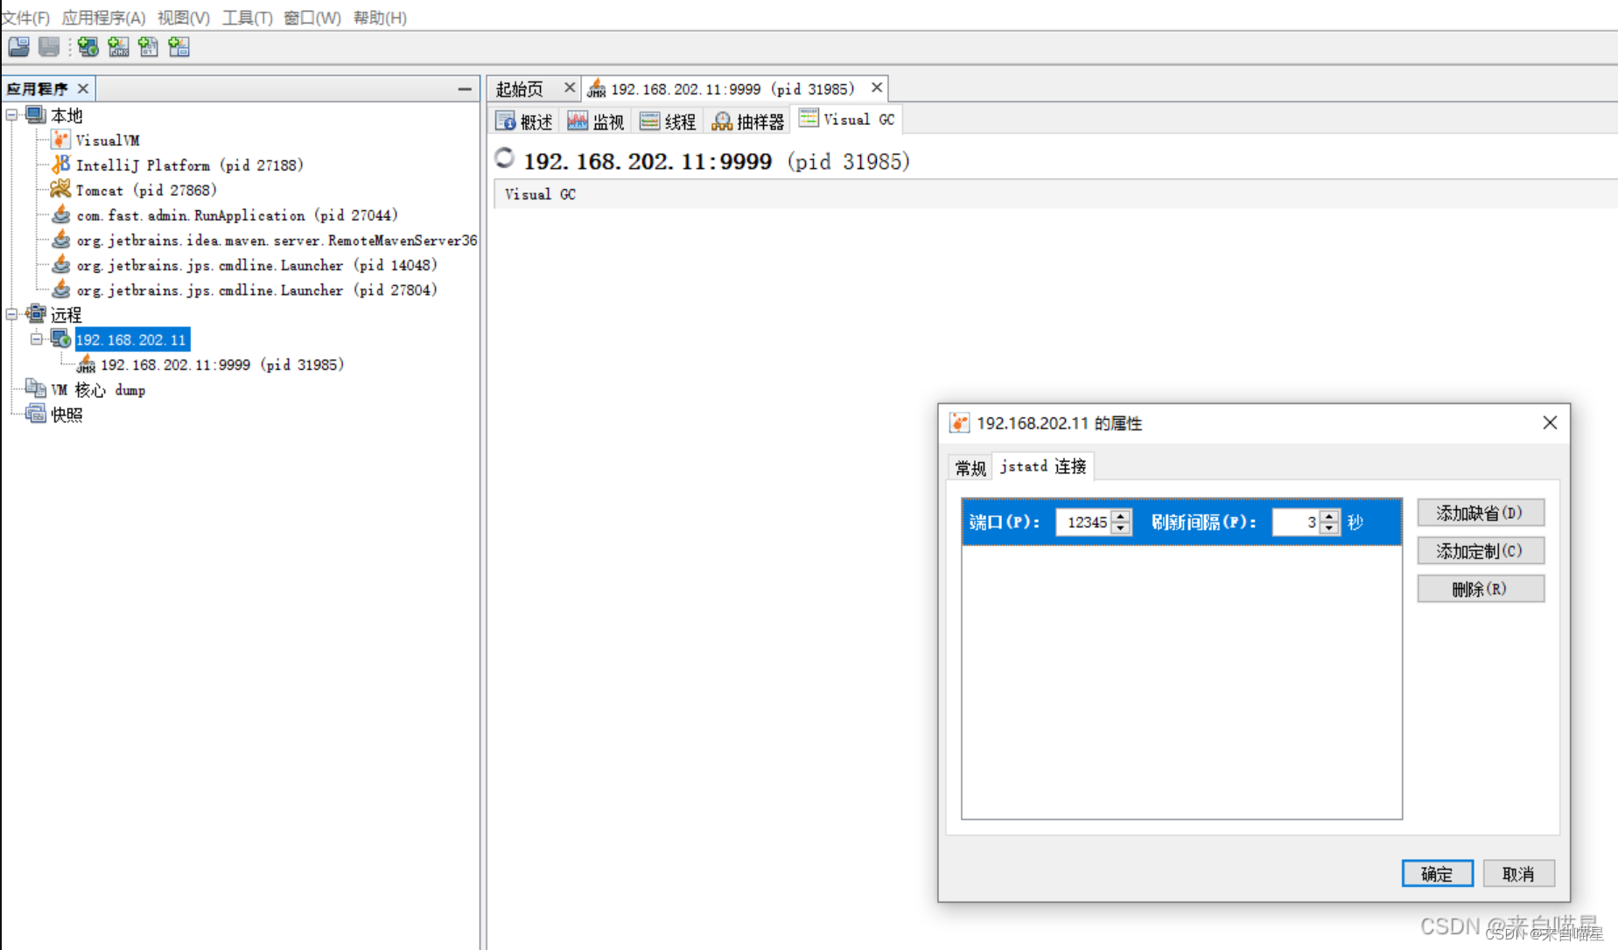Click the 添加缺省(D) button
The height and width of the screenshot is (950, 1618).
pyautogui.click(x=1481, y=513)
